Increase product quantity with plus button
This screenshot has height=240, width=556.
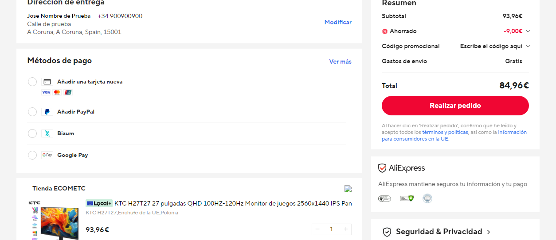[x=346, y=229]
